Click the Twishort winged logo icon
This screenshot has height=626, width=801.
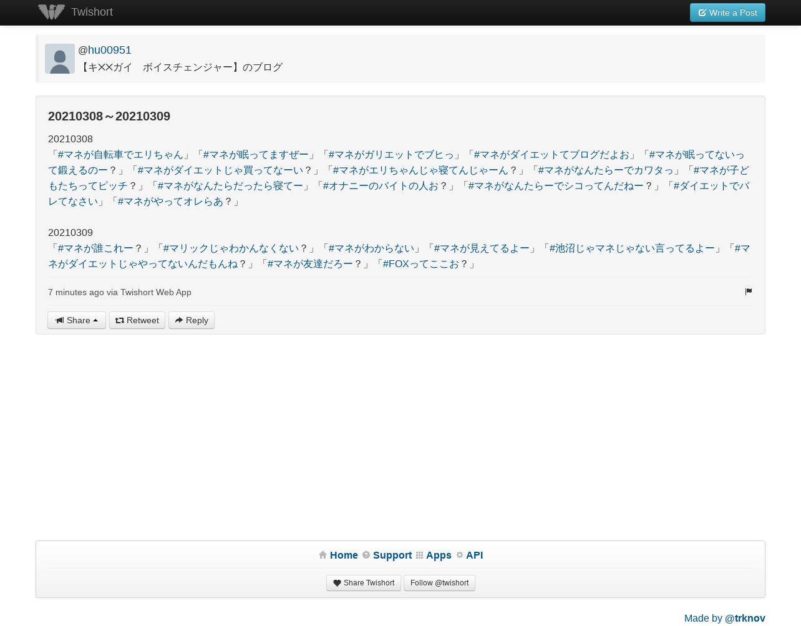51,12
